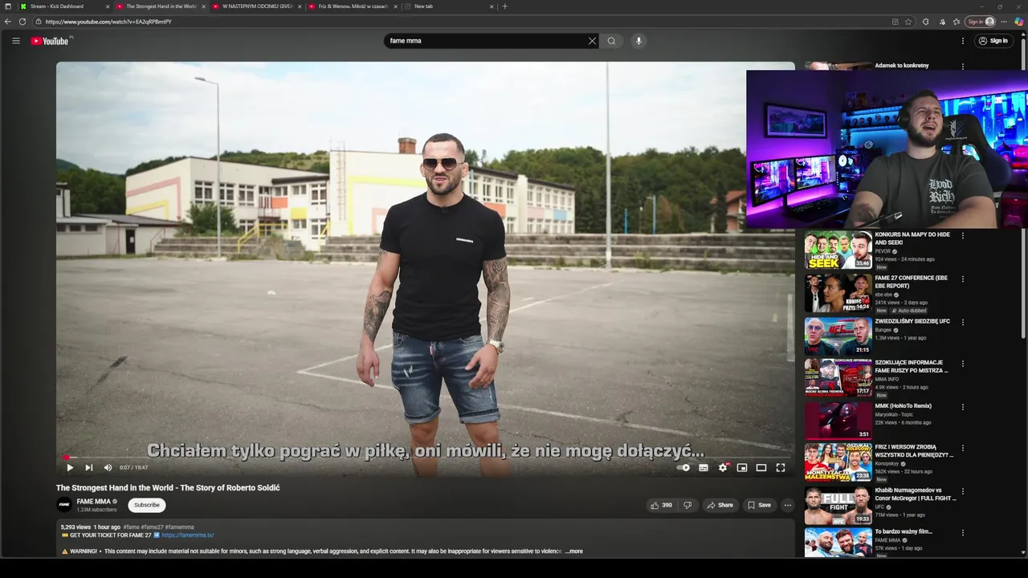Open SZOKUJĄCE INFORMACJE video thumbnail

[838, 377]
